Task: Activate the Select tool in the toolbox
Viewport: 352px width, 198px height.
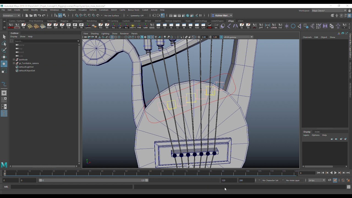Action: click(x=4, y=37)
